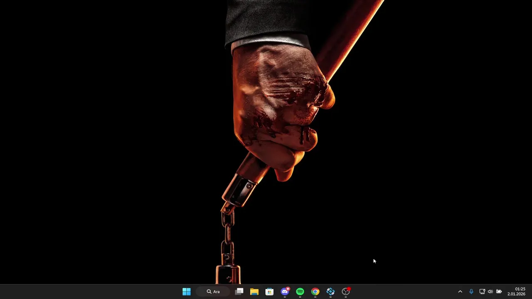The height and width of the screenshot is (299, 532).
Task: Expand the hidden system tray icons
Action: pyautogui.click(x=460, y=292)
